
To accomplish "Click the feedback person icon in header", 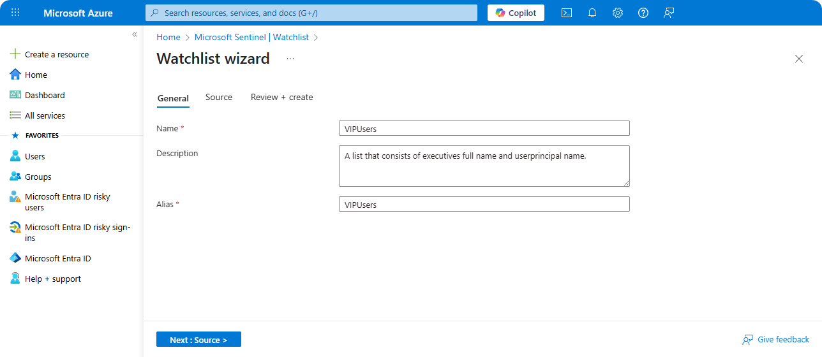I will click(x=668, y=13).
